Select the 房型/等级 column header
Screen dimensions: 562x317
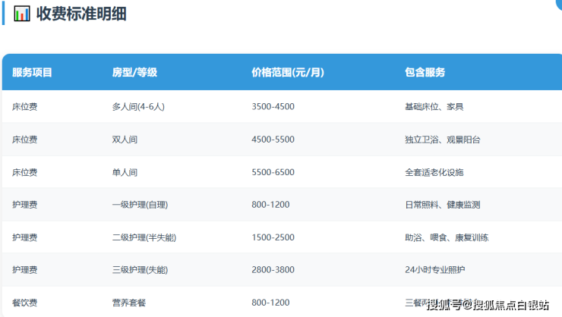point(134,73)
